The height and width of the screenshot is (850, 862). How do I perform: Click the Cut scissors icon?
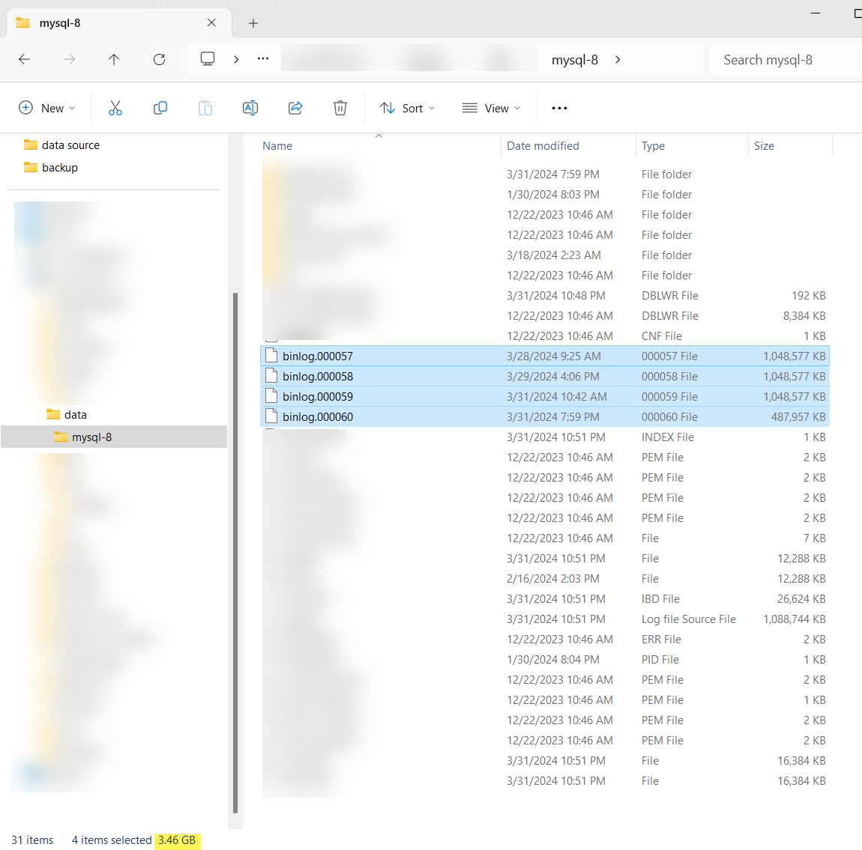(115, 108)
